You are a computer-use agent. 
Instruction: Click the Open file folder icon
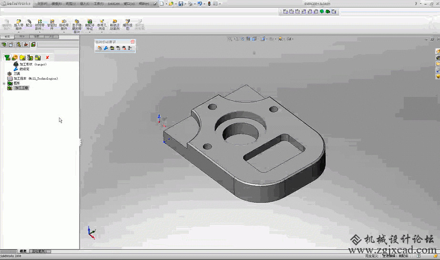tap(171, 4)
